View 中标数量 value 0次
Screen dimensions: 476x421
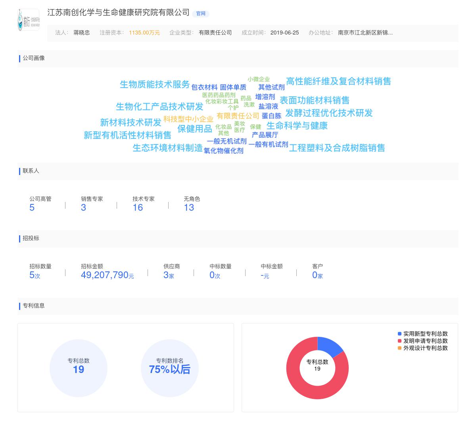[215, 275]
